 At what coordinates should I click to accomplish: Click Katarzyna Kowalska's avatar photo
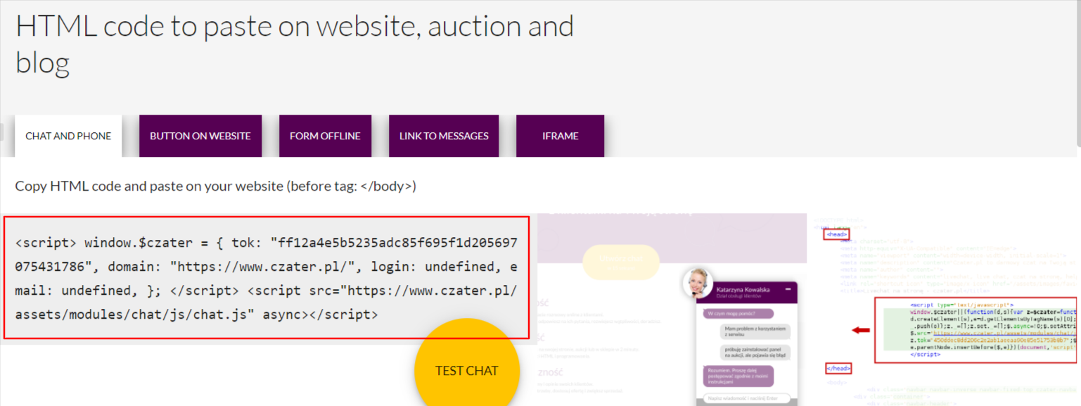[698, 284]
